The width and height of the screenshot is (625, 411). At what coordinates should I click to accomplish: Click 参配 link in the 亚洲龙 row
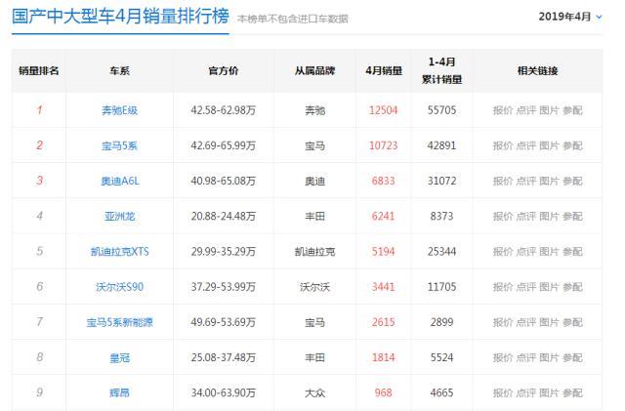click(x=573, y=216)
